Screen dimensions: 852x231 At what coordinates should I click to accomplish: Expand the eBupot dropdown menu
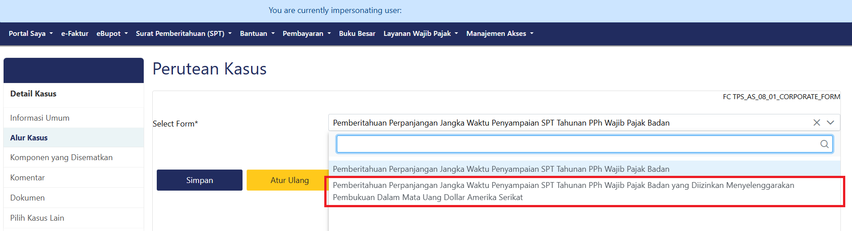[x=112, y=34]
